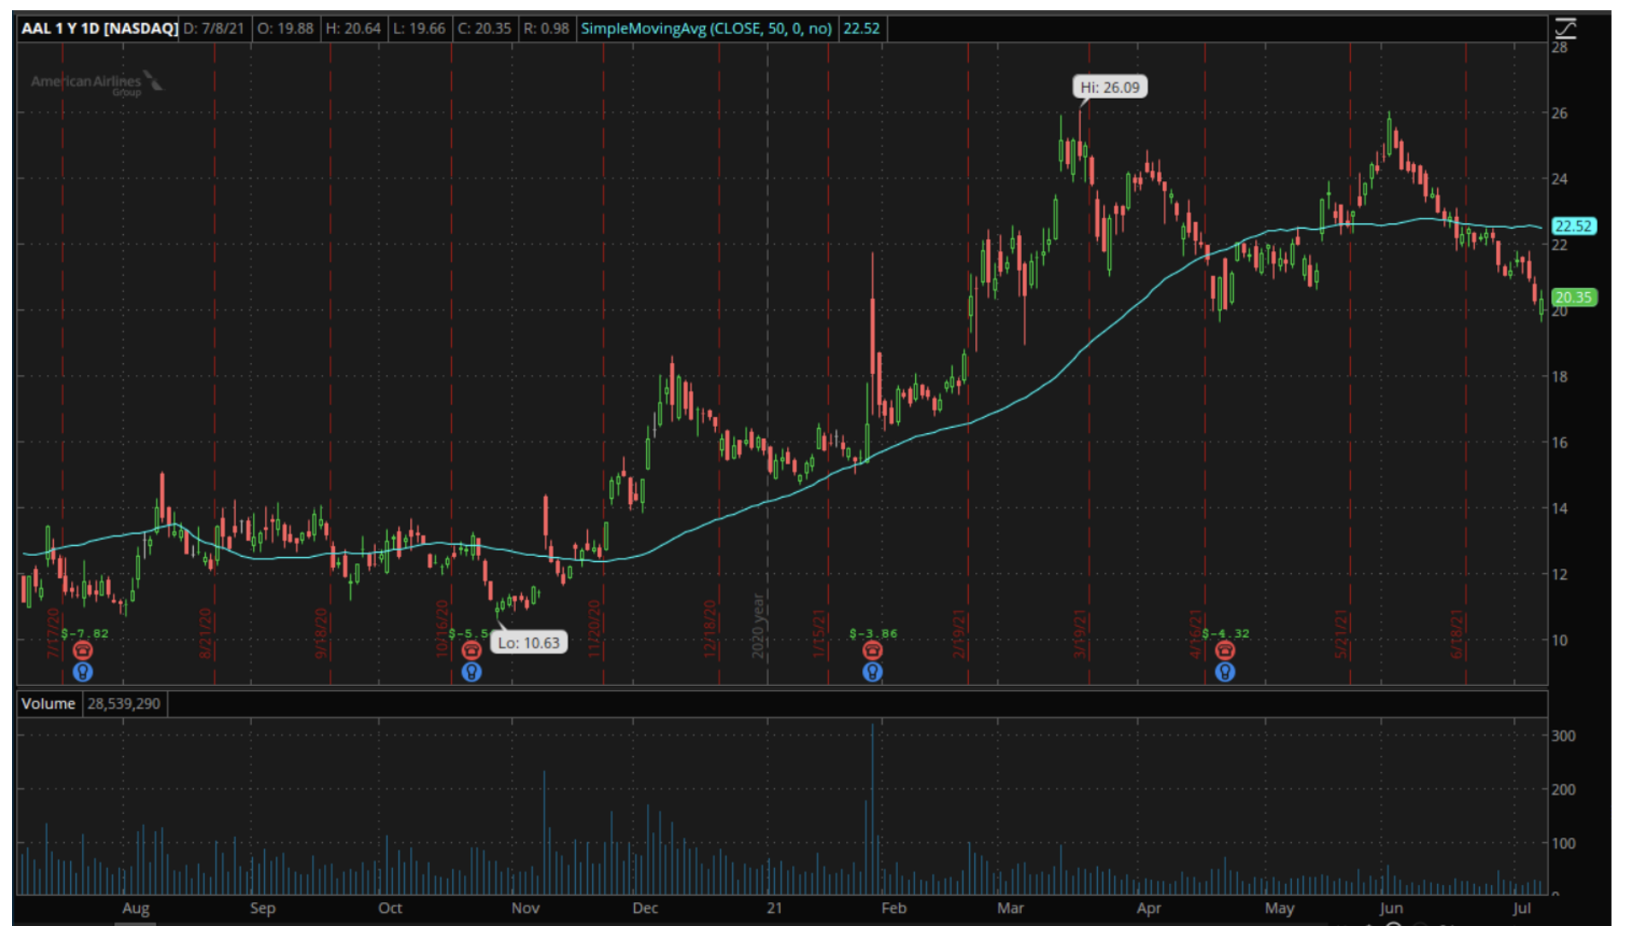Click the 300 level on volume axis

(x=1564, y=735)
